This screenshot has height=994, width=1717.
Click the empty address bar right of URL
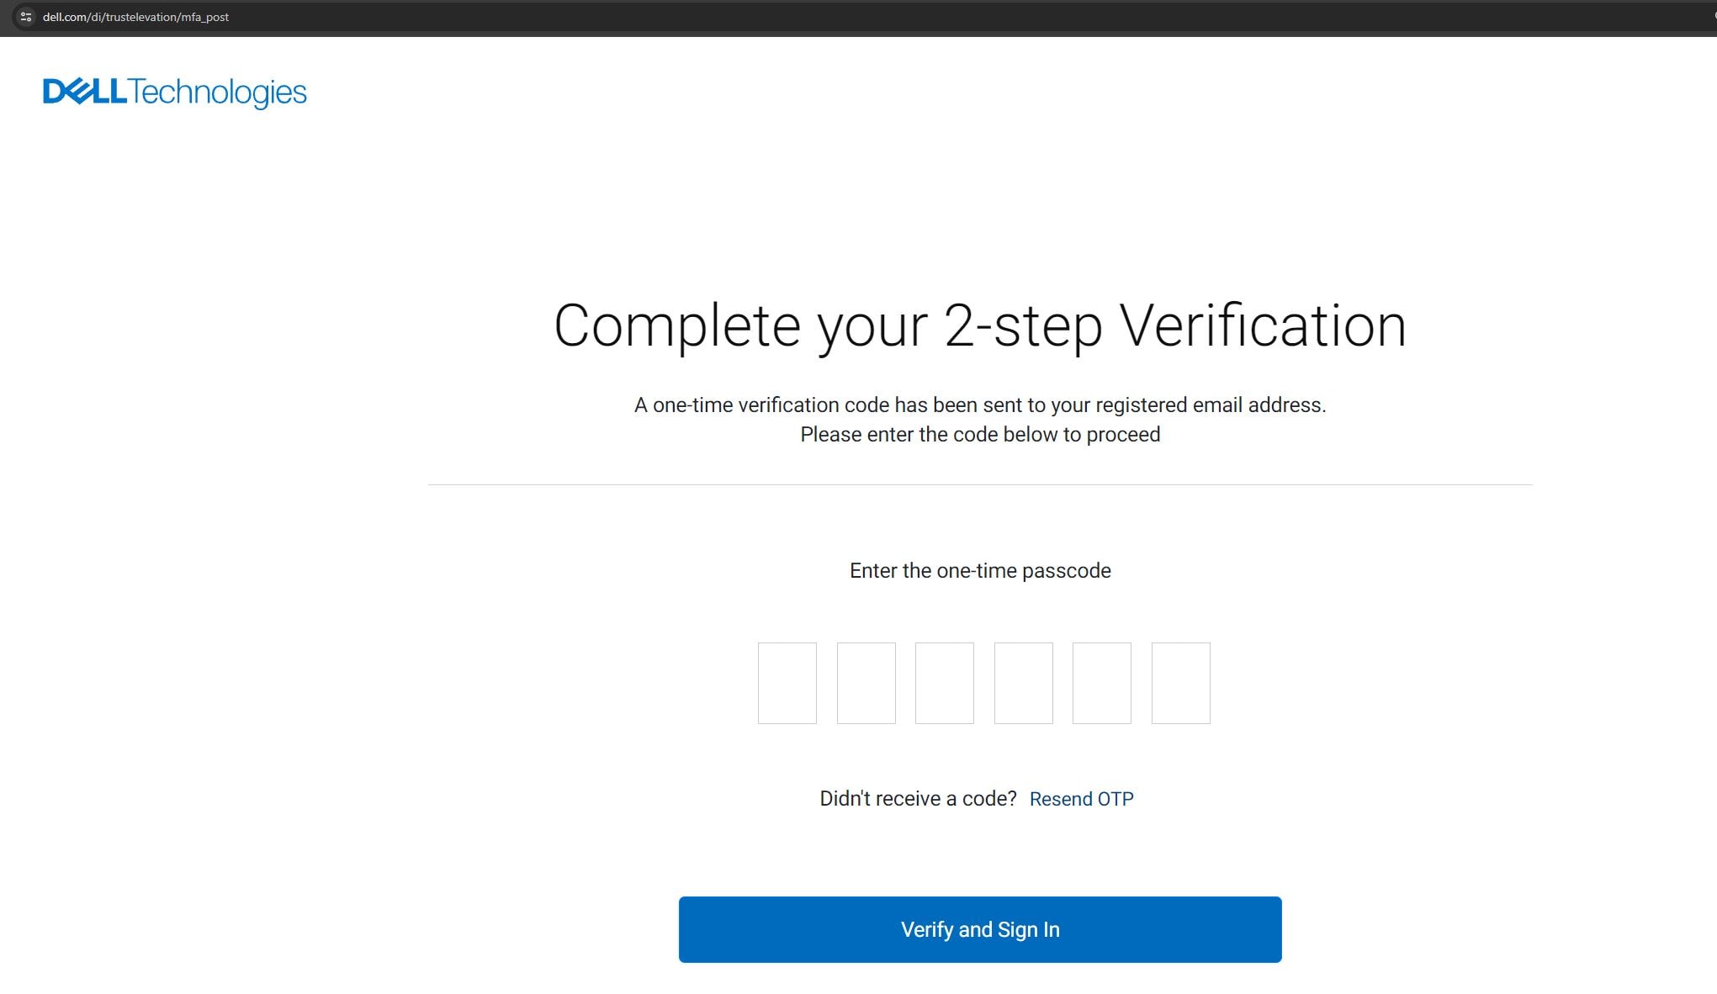(967, 17)
